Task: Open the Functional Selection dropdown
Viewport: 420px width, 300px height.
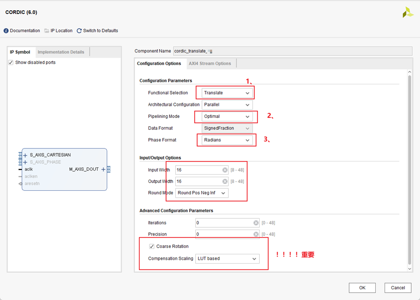Action: [x=227, y=93]
